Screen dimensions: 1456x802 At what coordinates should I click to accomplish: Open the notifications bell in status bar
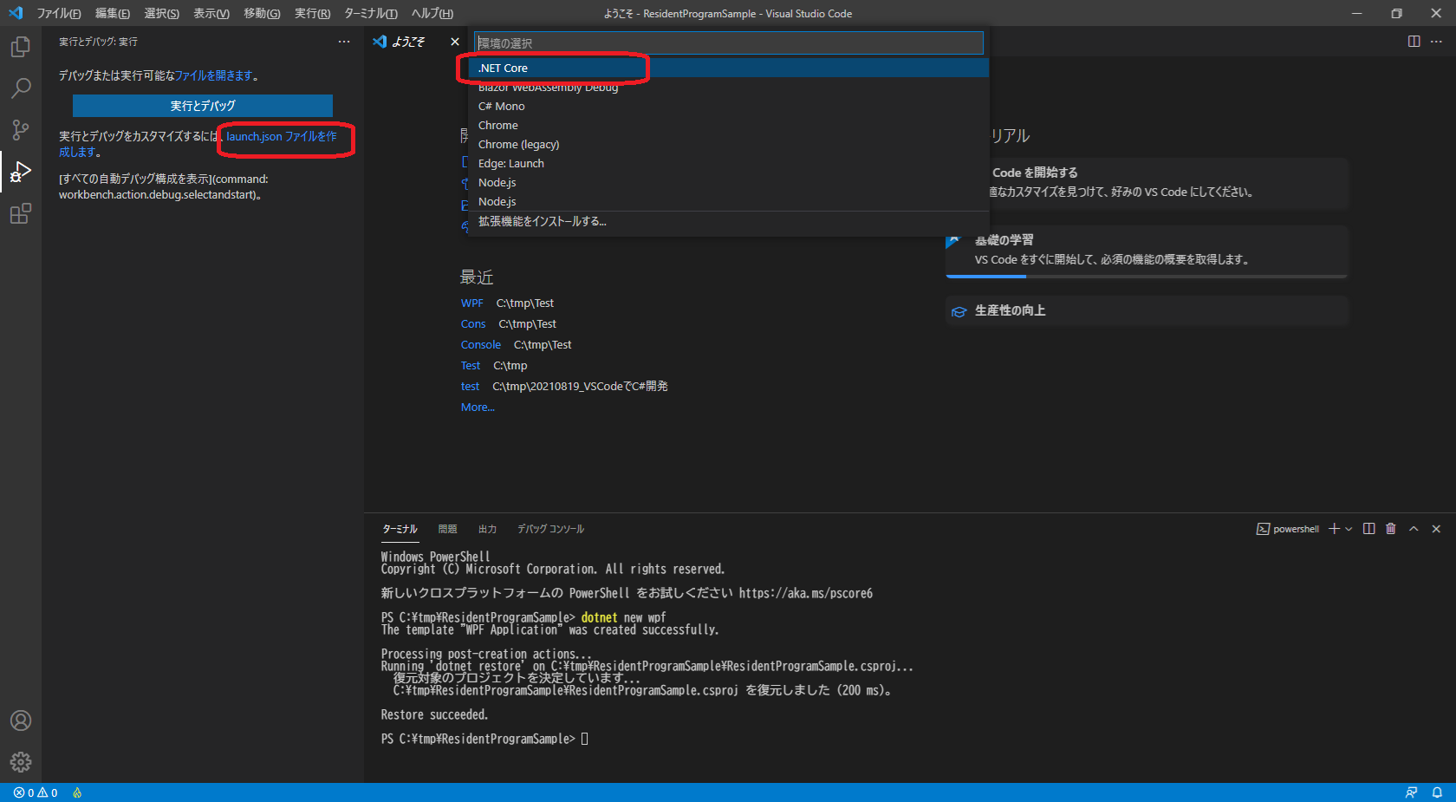(x=1437, y=792)
